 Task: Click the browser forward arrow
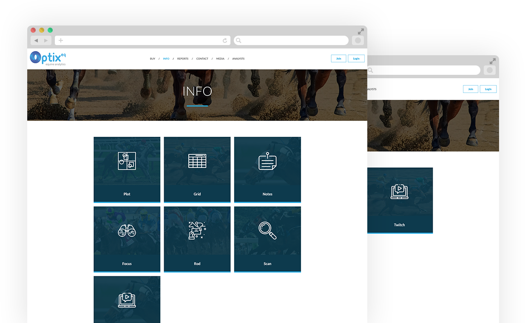pos(46,40)
